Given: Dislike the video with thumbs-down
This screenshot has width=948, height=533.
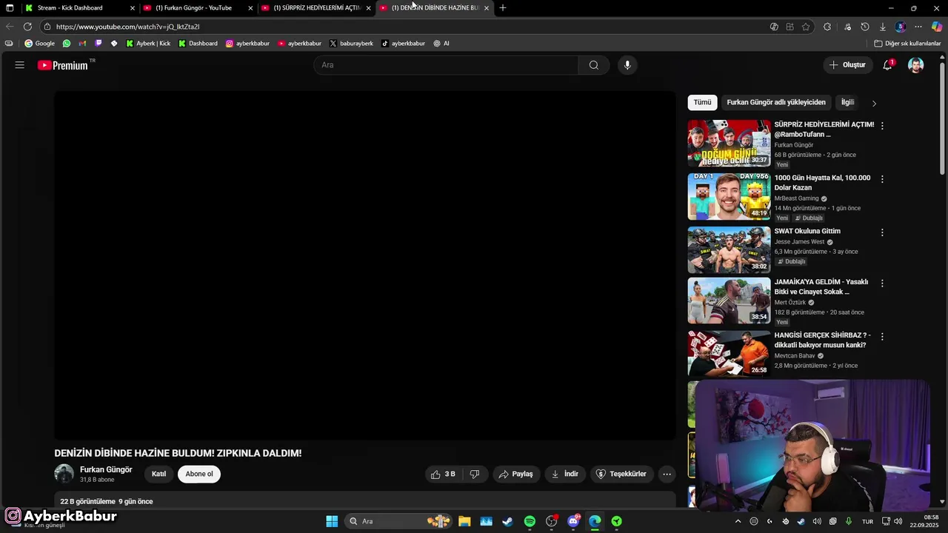Looking at the screenshot, I should pyautogui.click(x=475, y=474).
